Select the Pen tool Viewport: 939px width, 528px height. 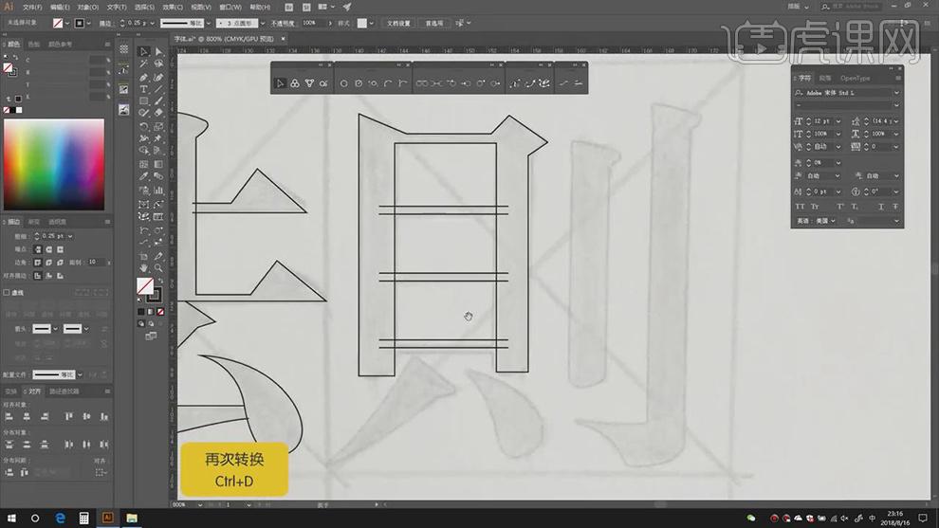(144, 77)
